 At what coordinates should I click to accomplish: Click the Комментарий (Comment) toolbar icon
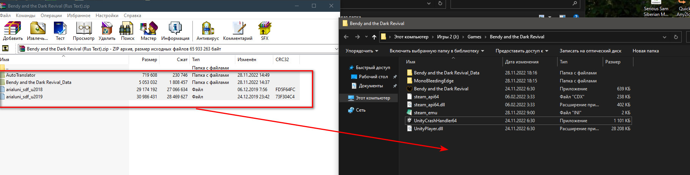pos(238,31)
